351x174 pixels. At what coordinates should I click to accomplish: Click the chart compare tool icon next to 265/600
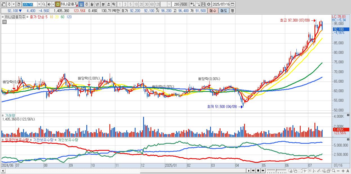coord(192,4)
